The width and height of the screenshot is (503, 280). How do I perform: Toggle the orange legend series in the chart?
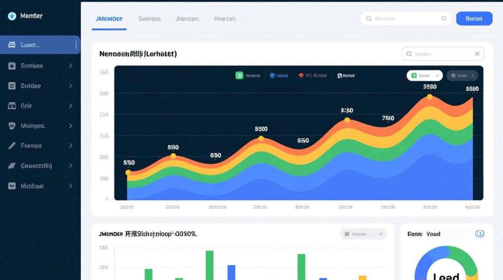click(301, 76)
